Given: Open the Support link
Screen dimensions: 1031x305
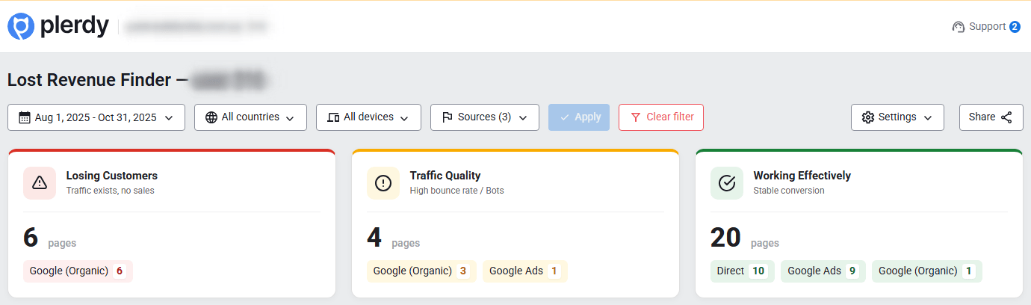Looking at the screenshot, I should [987, 27].
